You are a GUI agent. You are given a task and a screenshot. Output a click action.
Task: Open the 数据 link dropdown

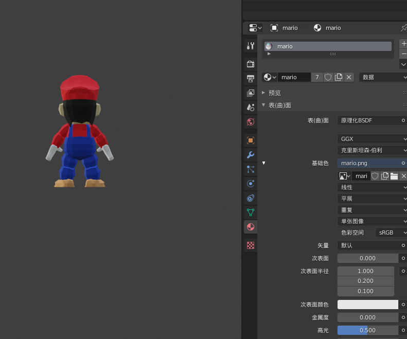383,77
